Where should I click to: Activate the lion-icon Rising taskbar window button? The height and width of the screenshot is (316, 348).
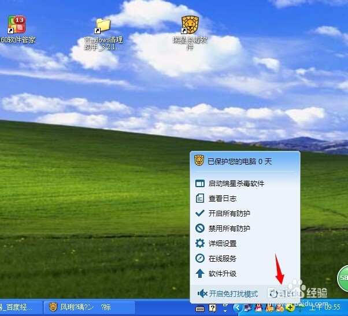90,307
